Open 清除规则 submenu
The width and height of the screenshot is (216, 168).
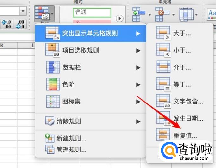(x=91, y=121)
